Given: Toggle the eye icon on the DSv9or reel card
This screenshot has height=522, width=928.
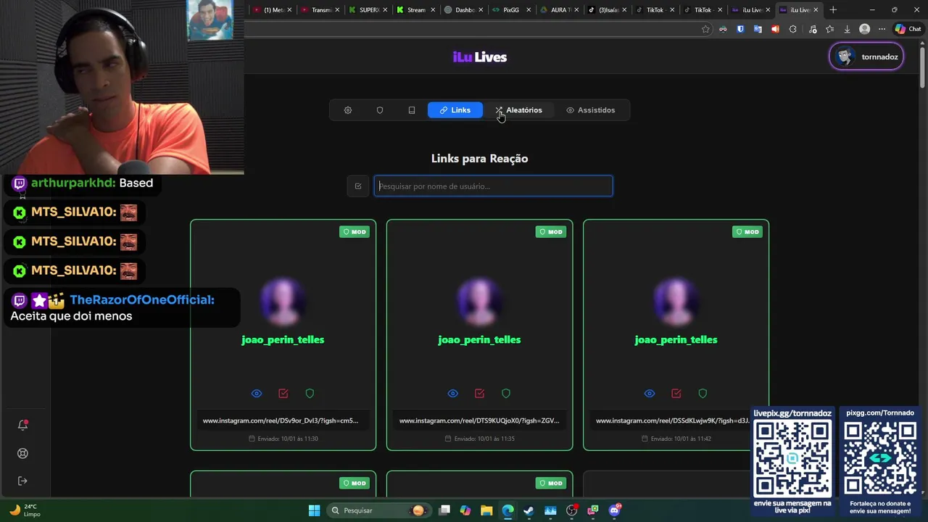Looking at the screenshot, I should coord(257,394).
